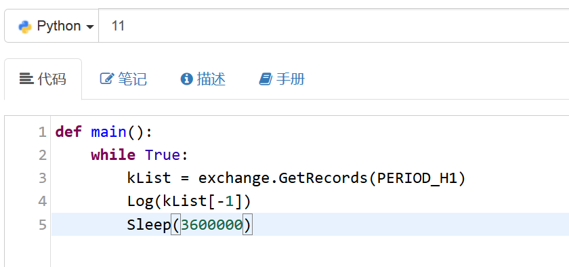Image resolution: width=569 pixels, height=267 pixels.
Task: Click the Log(kList[-1]) code line
Action: 189,201
